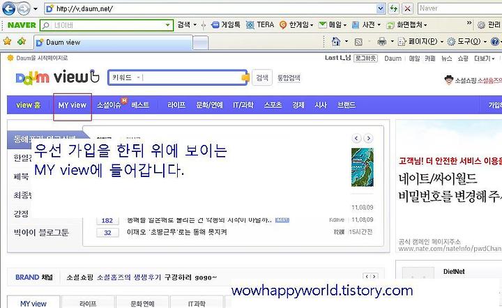The height and width of the screenshot is (308, 502).
Task: Click the Daum view keyword search field
Action: click(x=192, y=77)
